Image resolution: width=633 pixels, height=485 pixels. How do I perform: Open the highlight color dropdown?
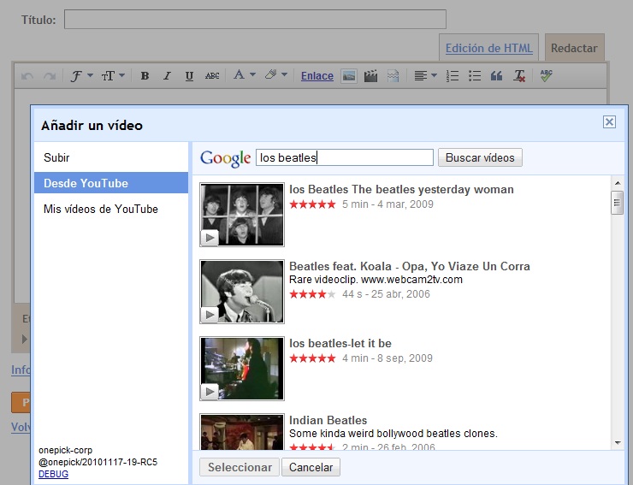tap(276, 75)
